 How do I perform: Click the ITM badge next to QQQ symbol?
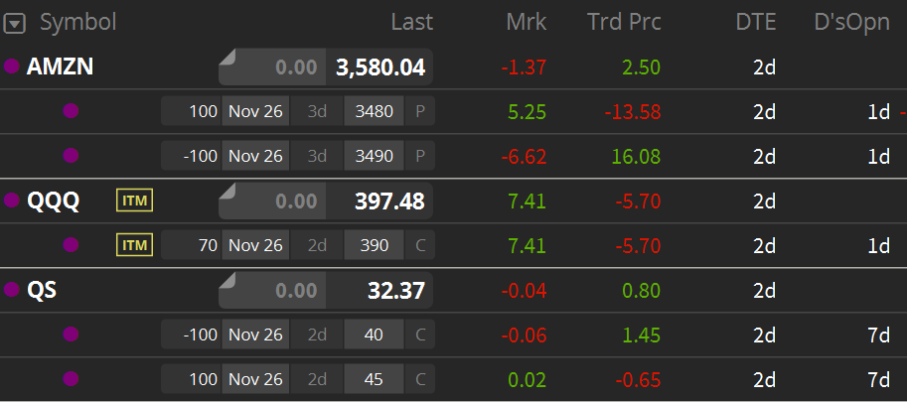pos(135,201)
